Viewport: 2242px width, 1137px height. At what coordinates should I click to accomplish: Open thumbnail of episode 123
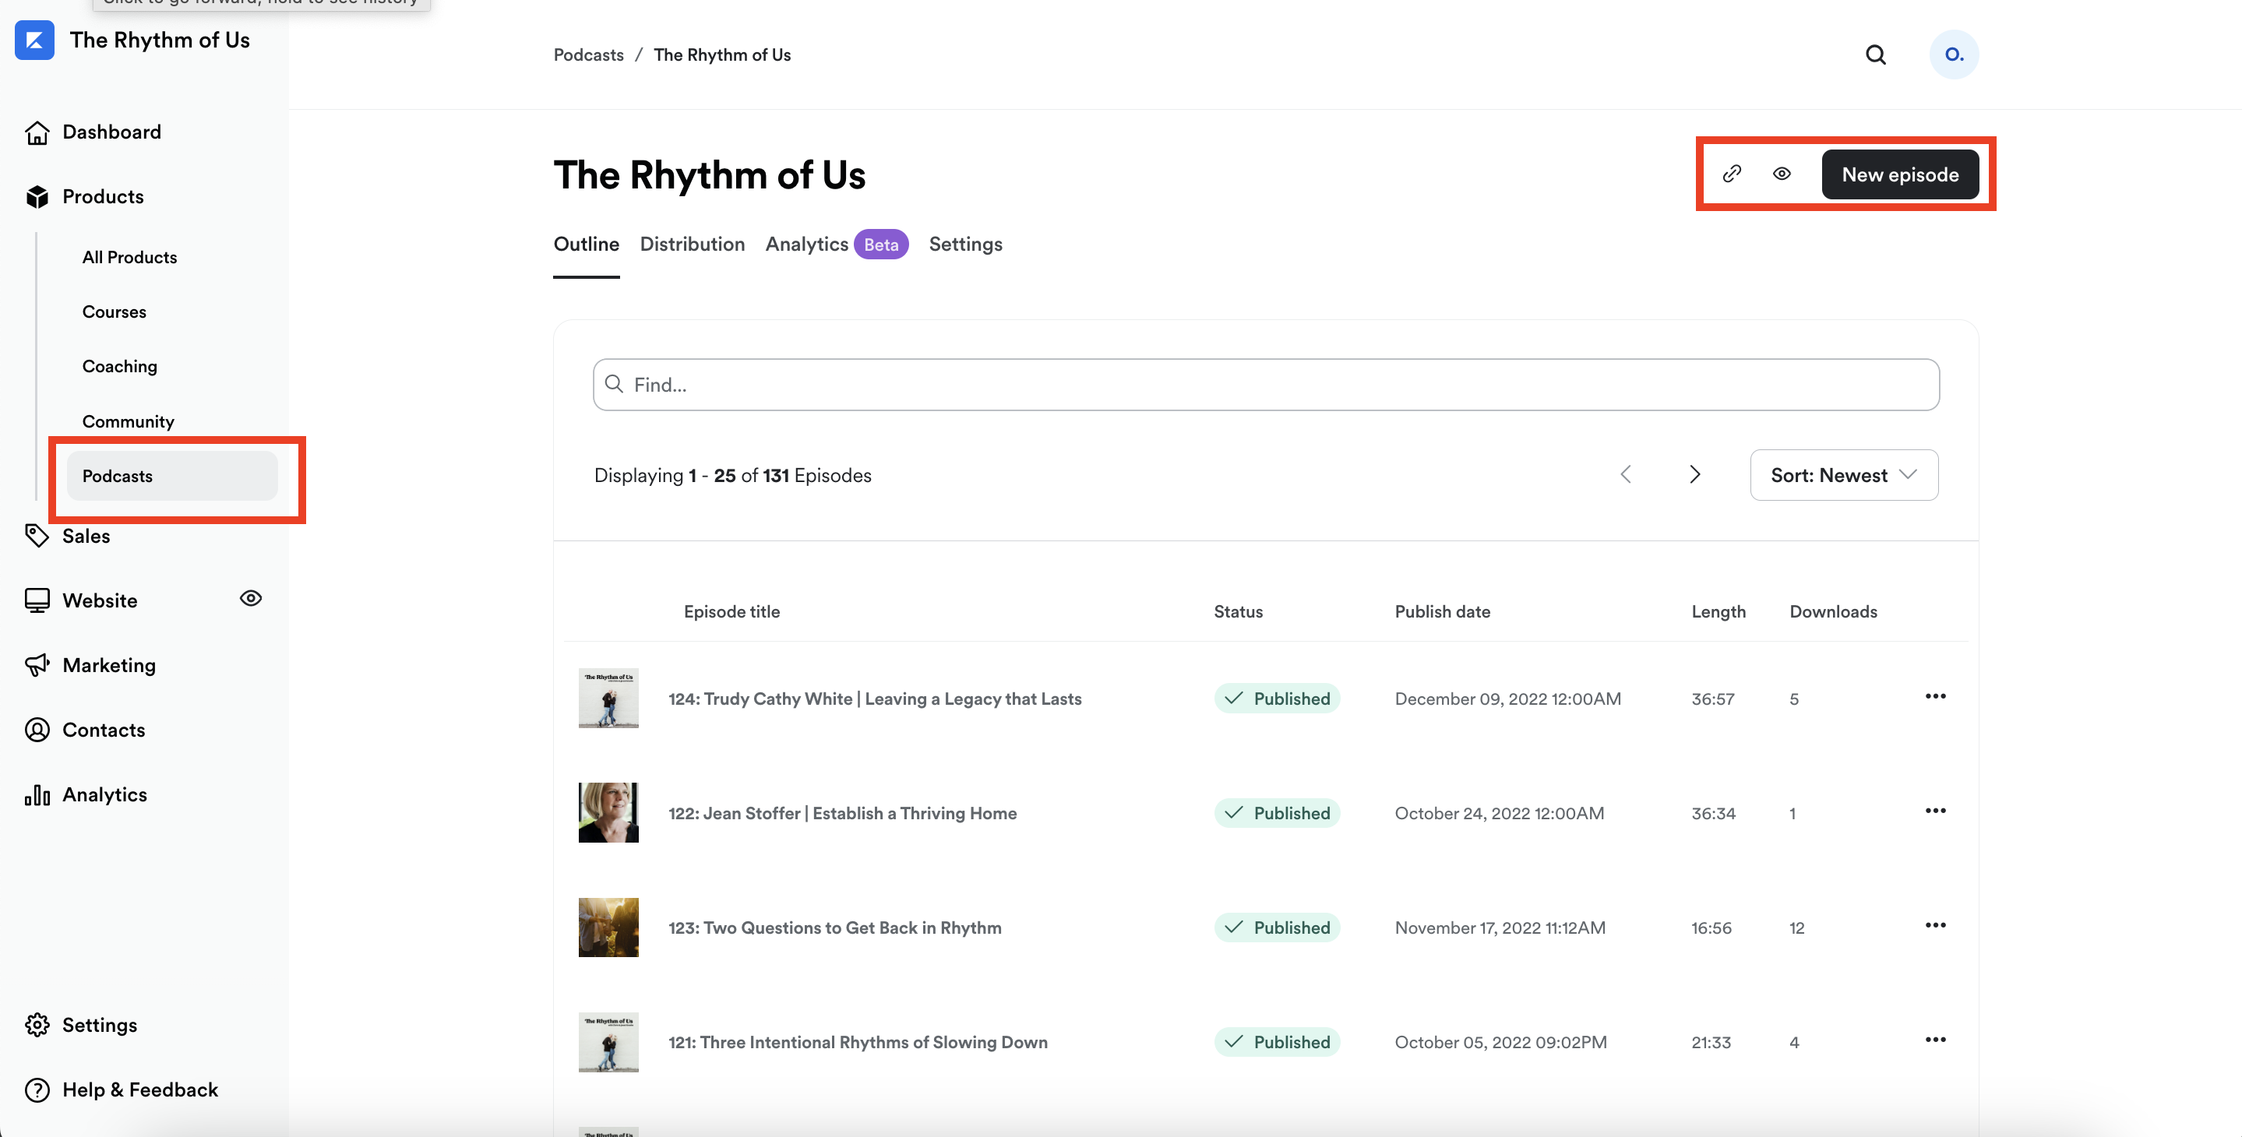(x=608, y=928)
